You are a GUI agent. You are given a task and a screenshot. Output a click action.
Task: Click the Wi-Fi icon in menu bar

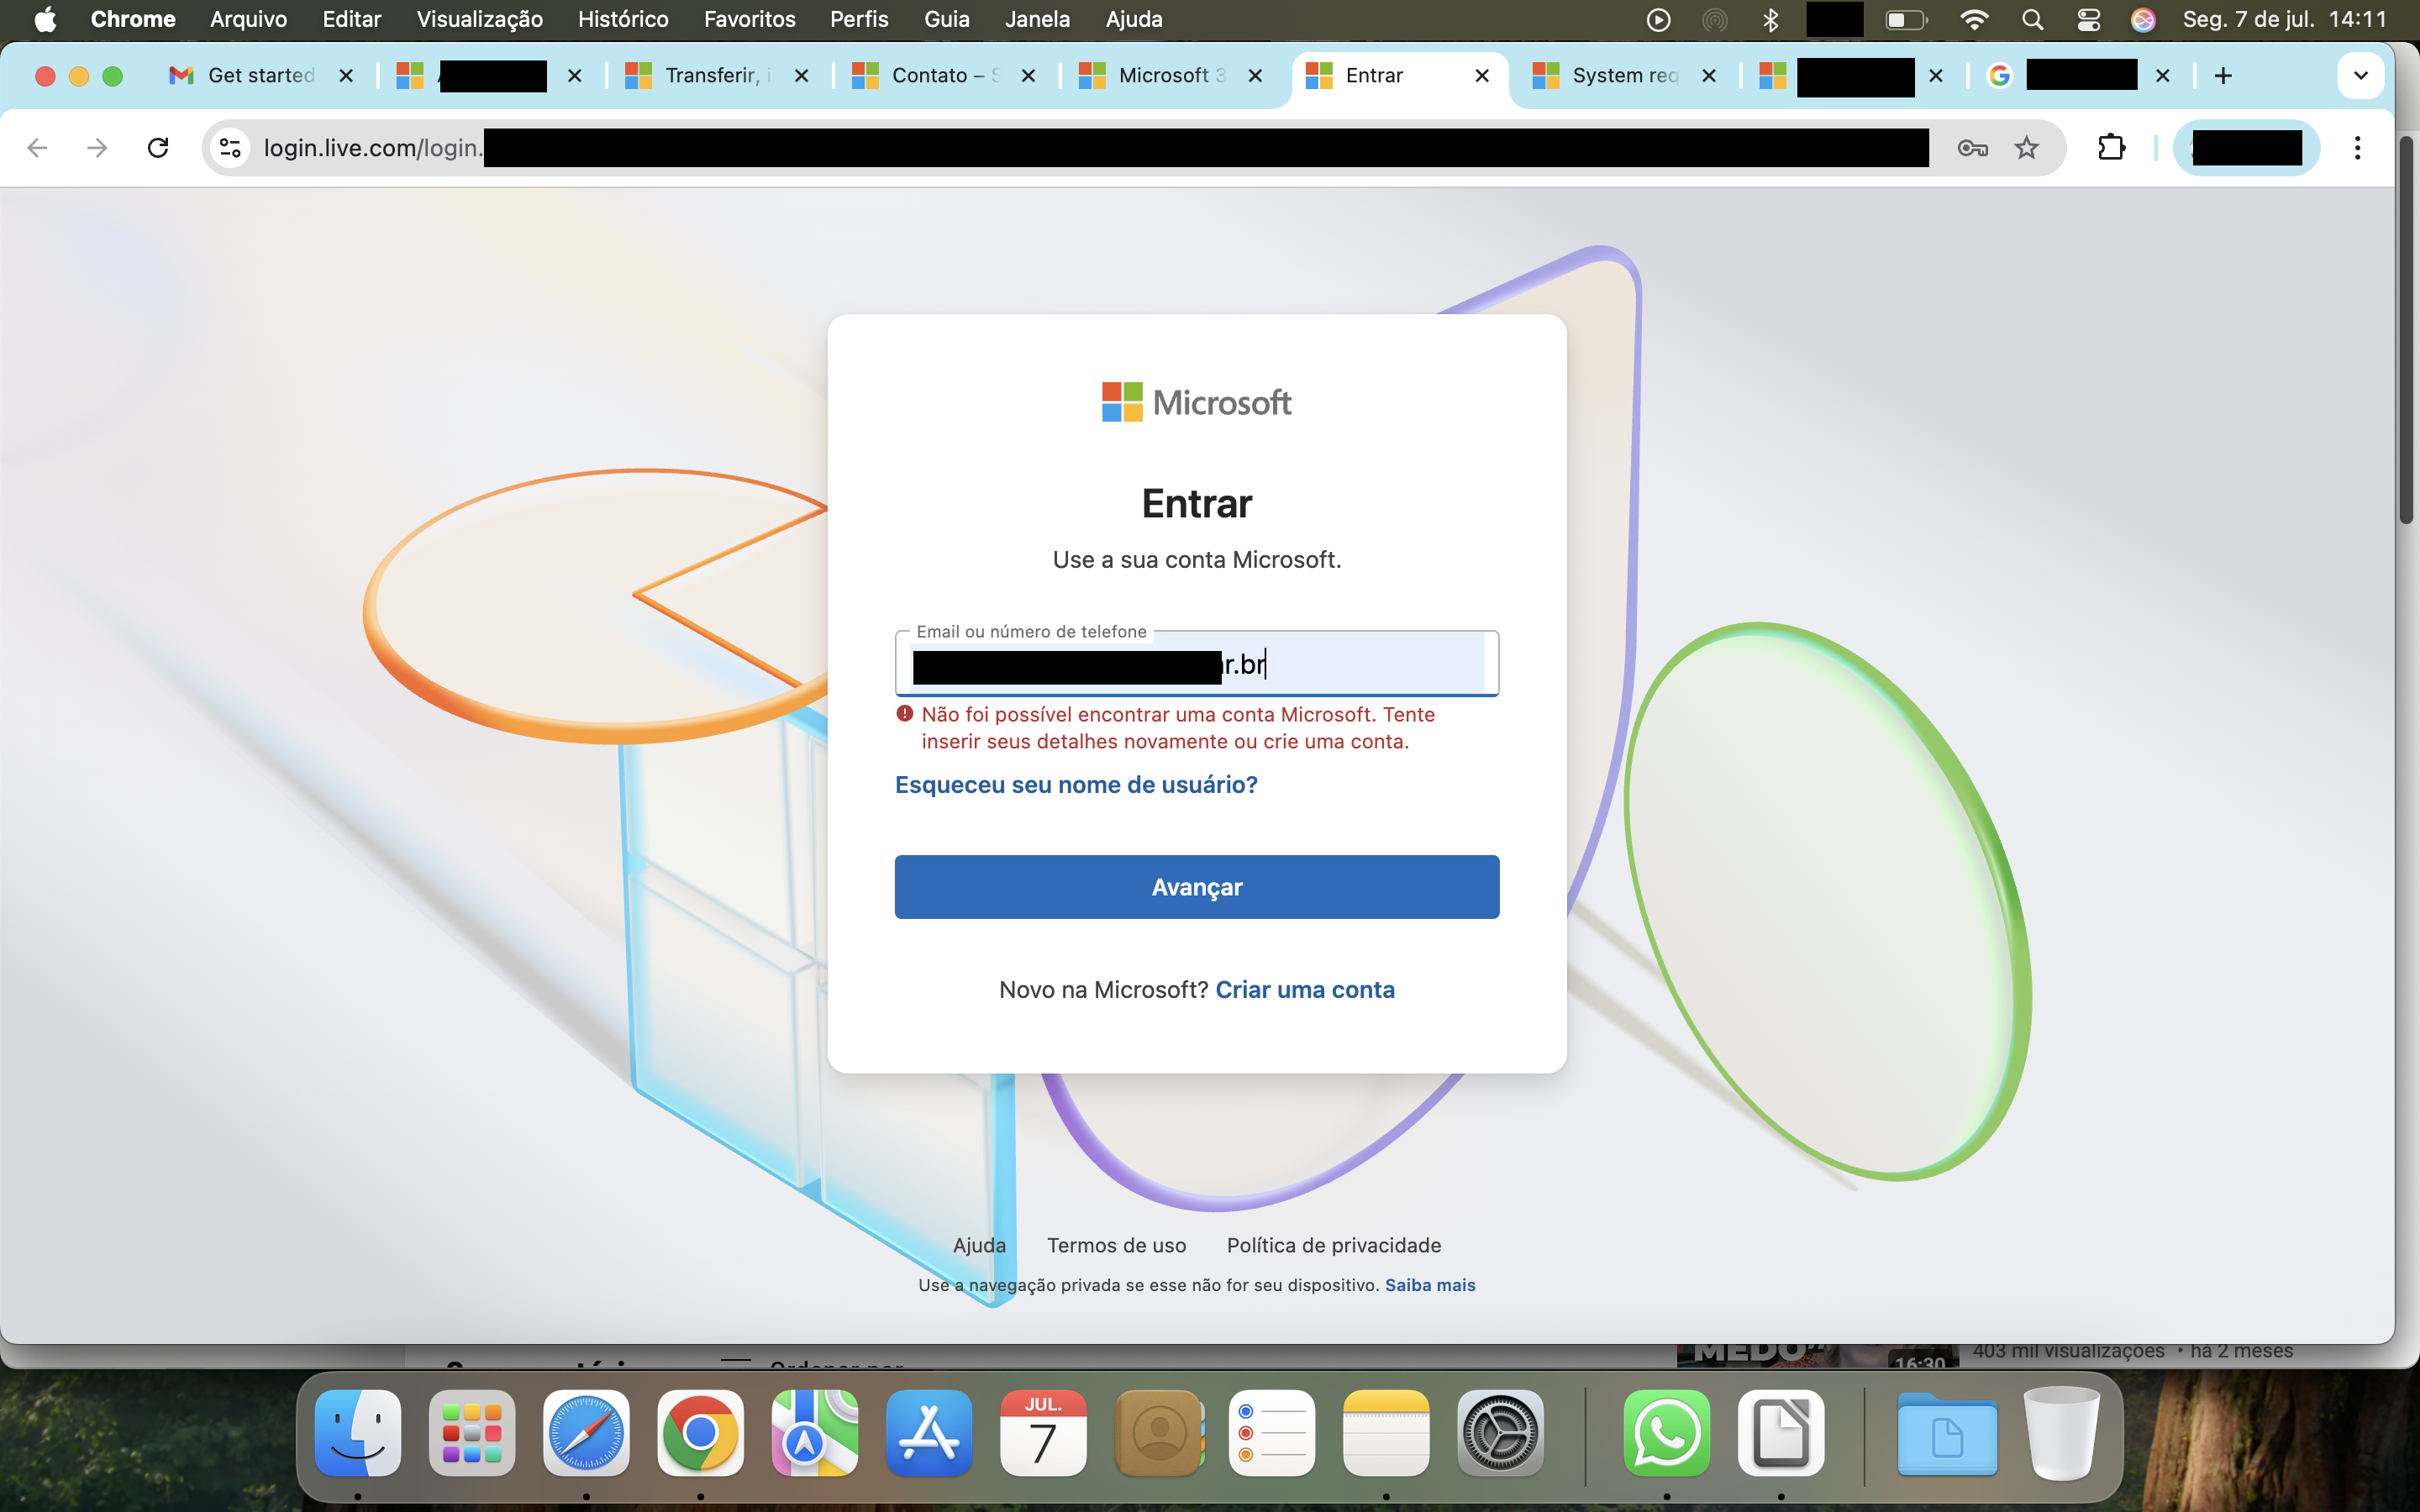point(1973,19)
